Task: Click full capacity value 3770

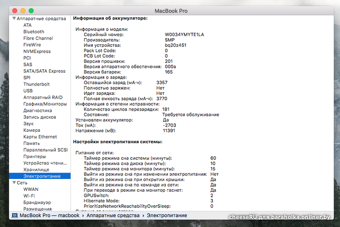Action: coord(162,99)
